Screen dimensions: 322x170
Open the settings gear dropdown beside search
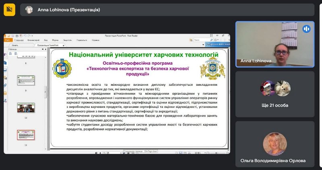click(216, 40)
